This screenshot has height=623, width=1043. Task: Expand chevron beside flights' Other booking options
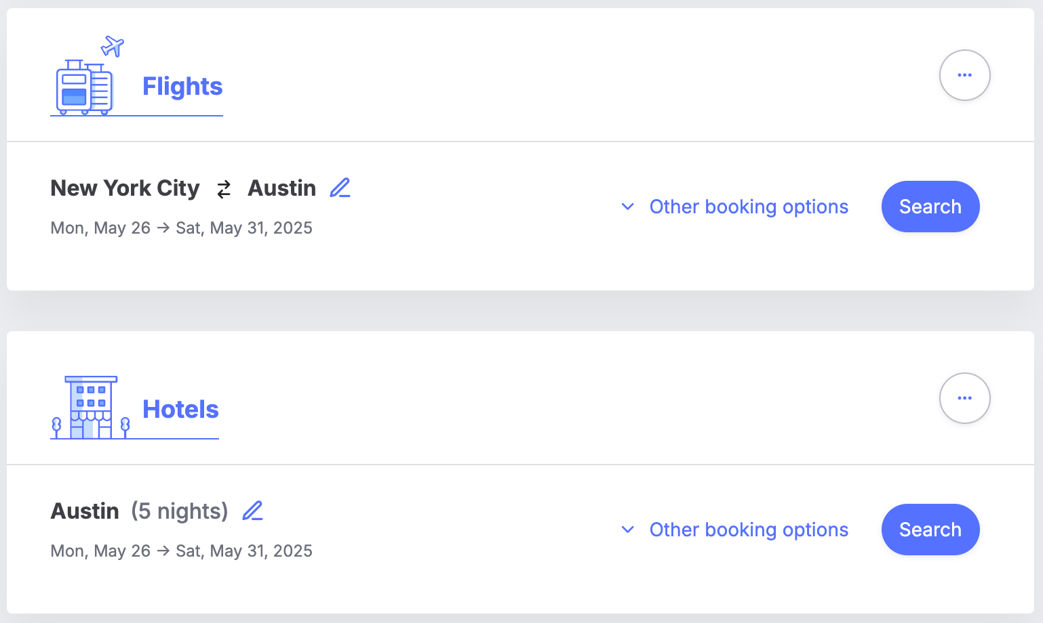pos(628,207)
